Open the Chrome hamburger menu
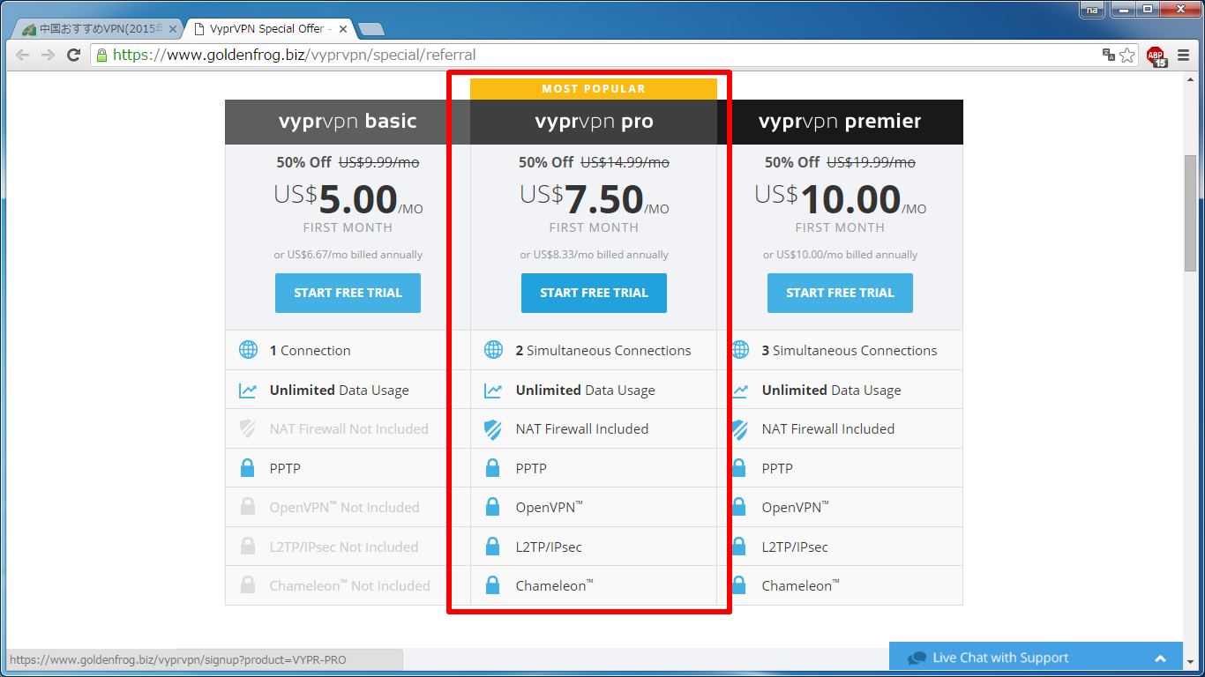Viewport: 1205px width, 677px height. [x=1183, y=55]
